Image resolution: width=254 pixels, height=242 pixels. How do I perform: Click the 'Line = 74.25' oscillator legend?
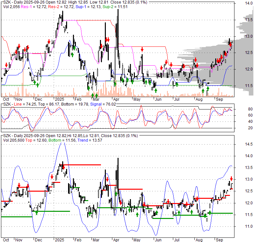[25, 104]
